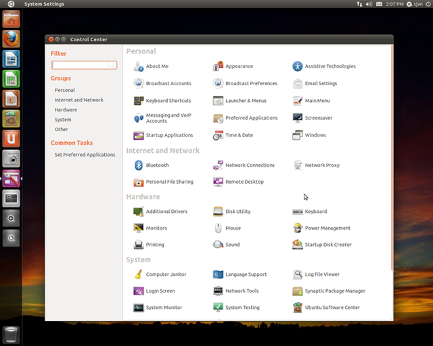Focus the Filter search field
The width and height of the screenshot is (433, 346).
(84, 65)
